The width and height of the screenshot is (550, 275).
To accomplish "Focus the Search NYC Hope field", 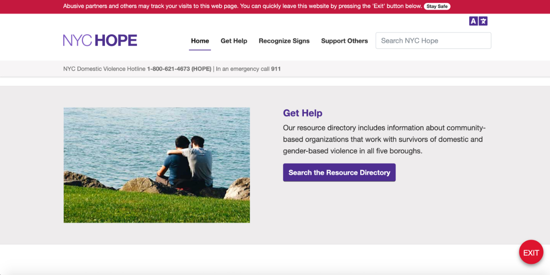I will point(433,40).
